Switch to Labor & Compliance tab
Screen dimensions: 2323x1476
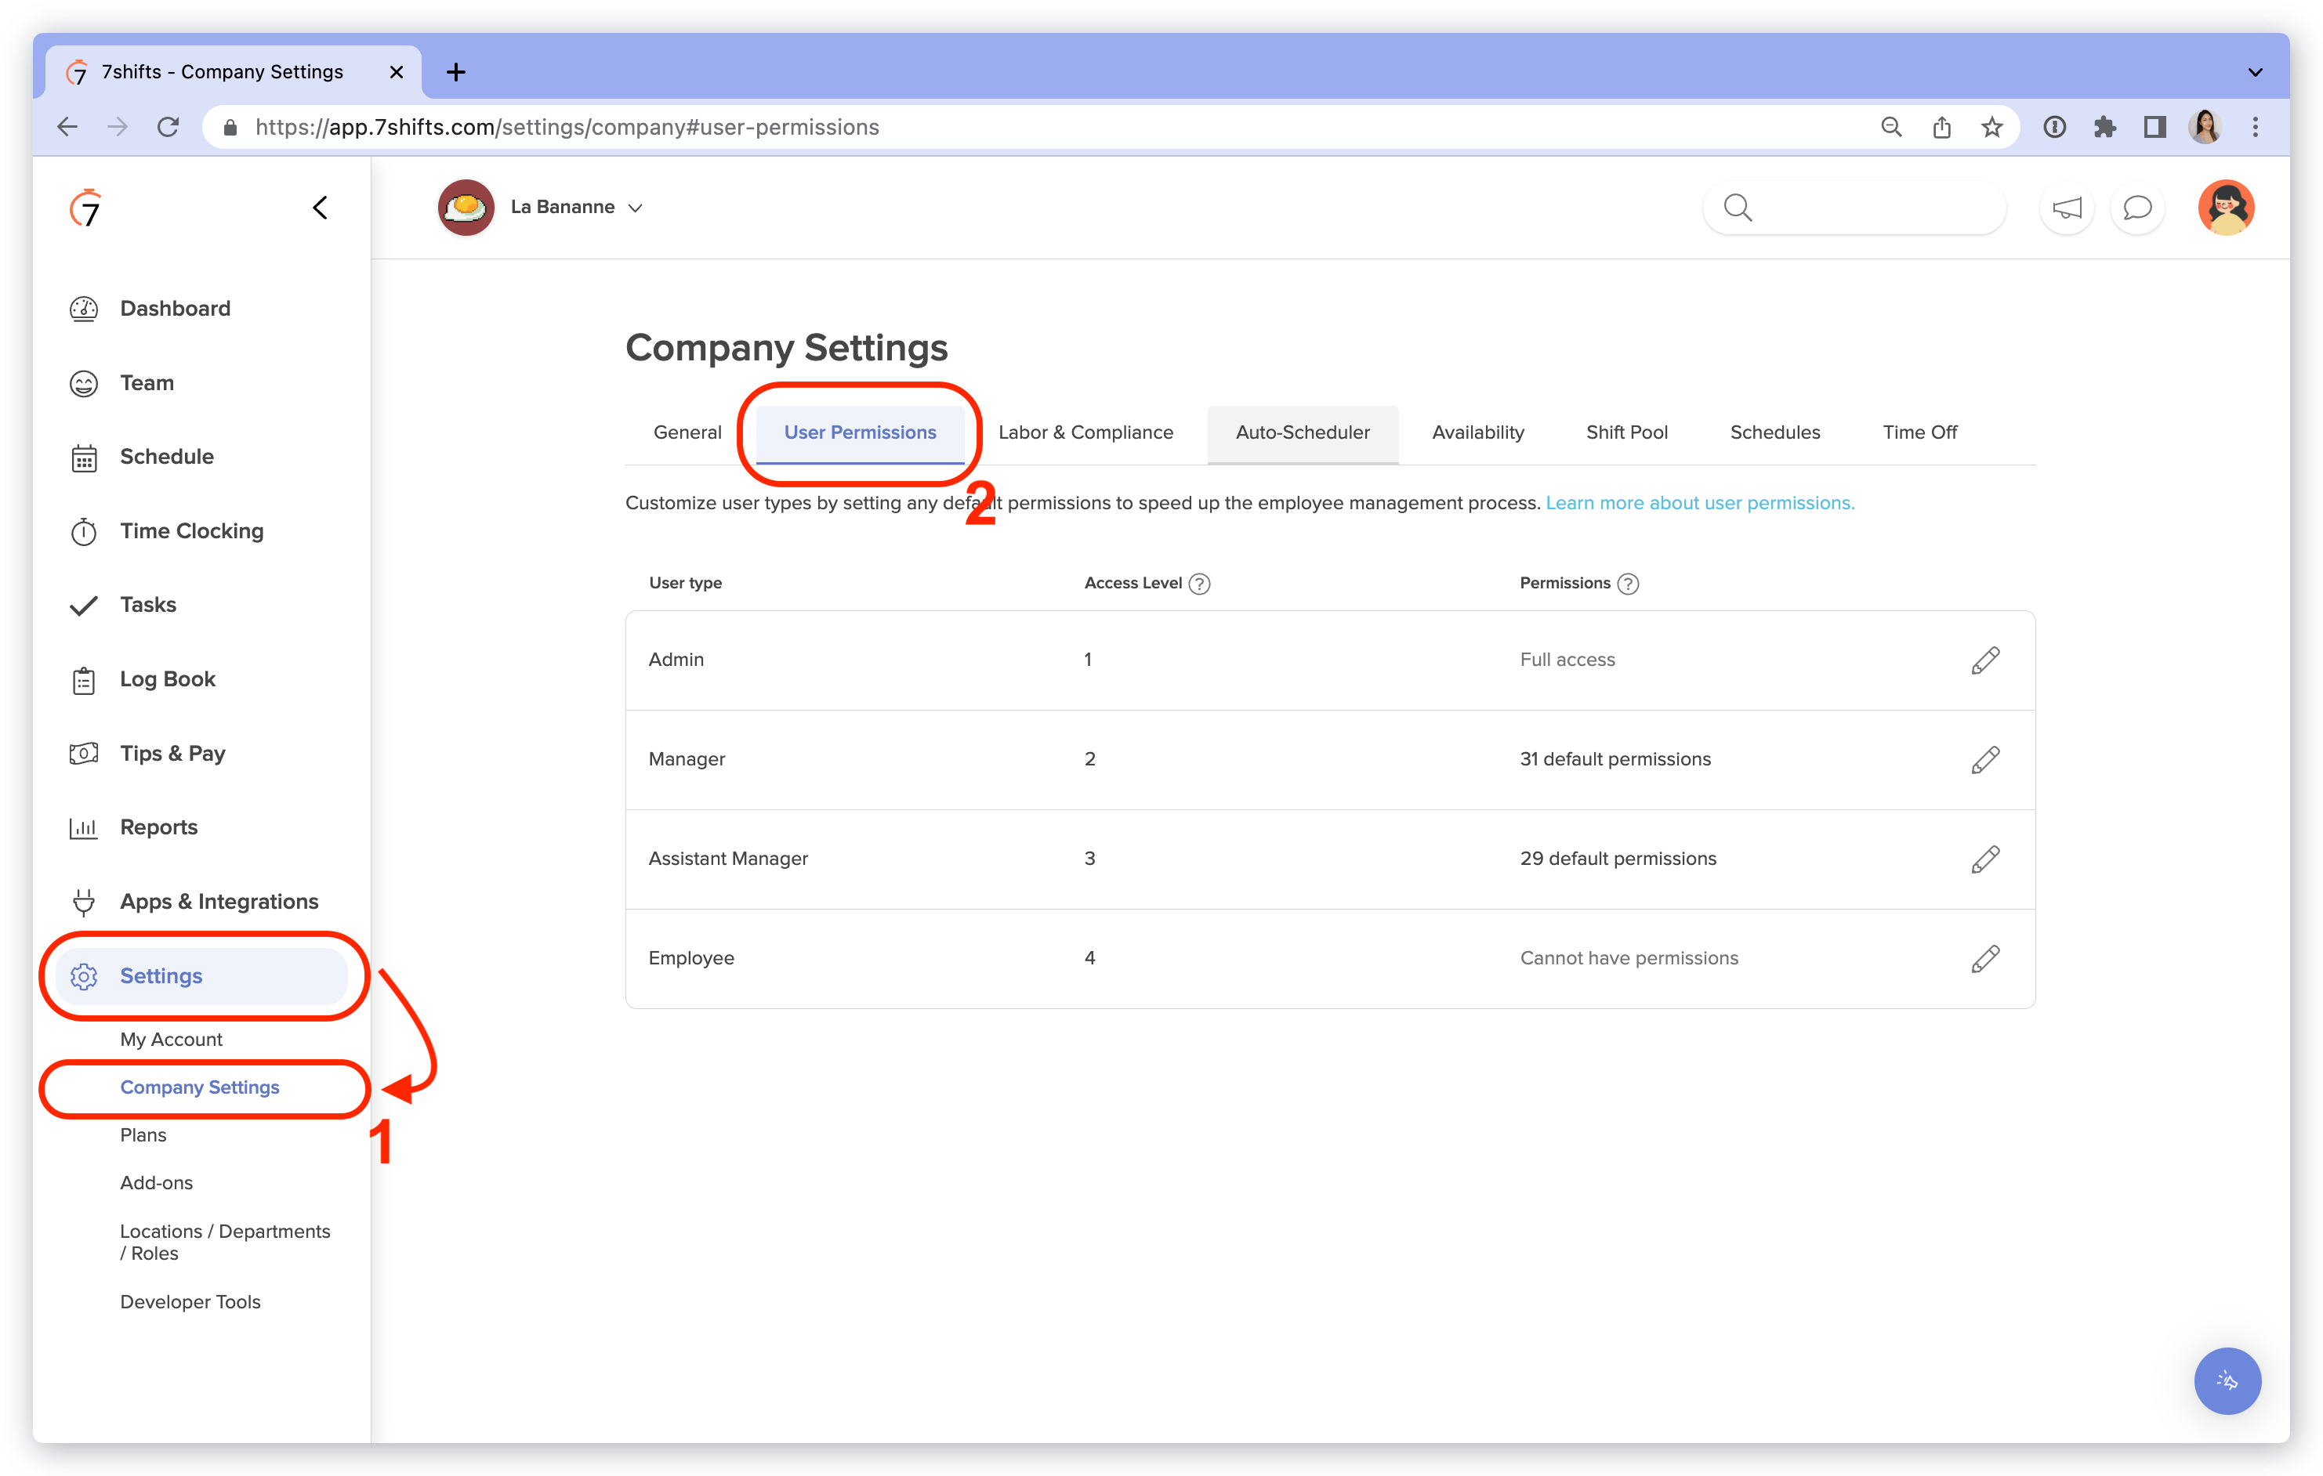(x=1085, y=432)
